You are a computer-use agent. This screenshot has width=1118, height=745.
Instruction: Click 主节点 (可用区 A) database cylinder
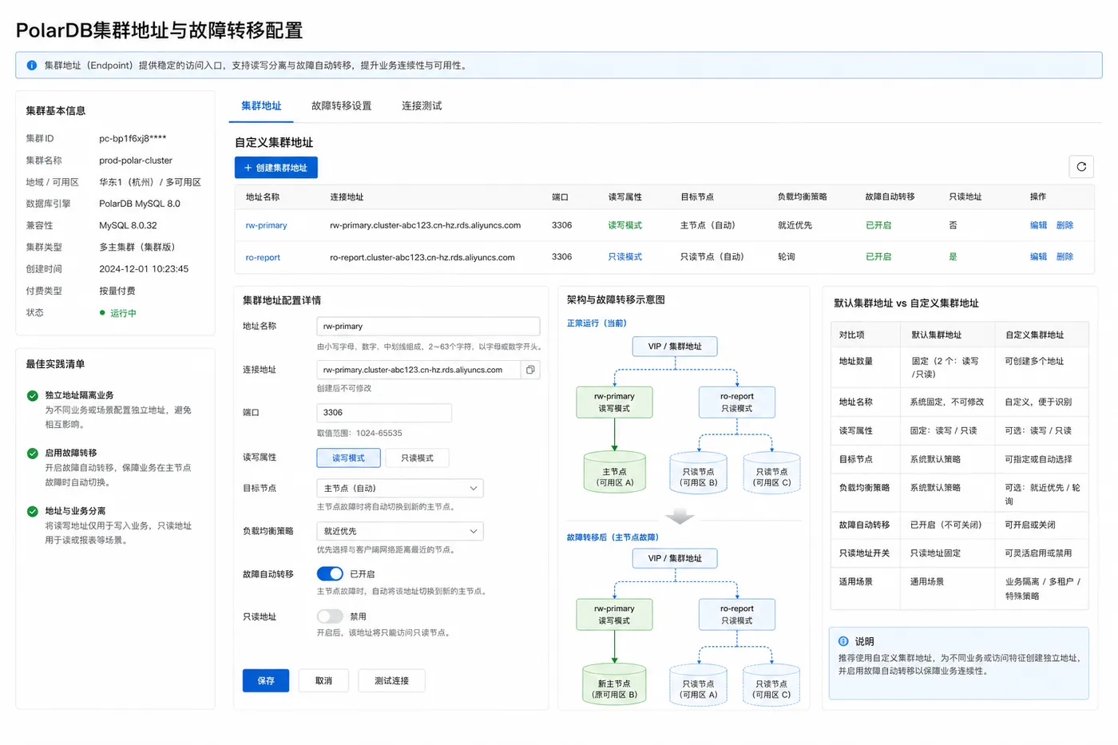coord(614,472)
